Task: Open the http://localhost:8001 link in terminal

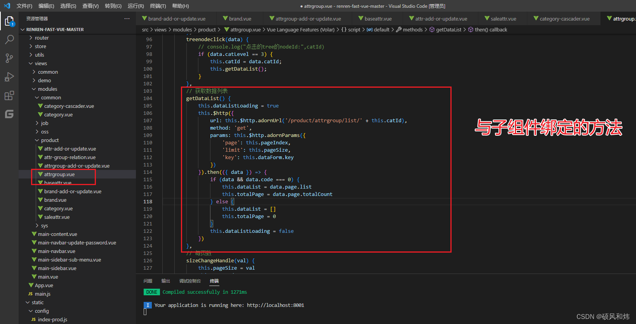Action: 275,305
